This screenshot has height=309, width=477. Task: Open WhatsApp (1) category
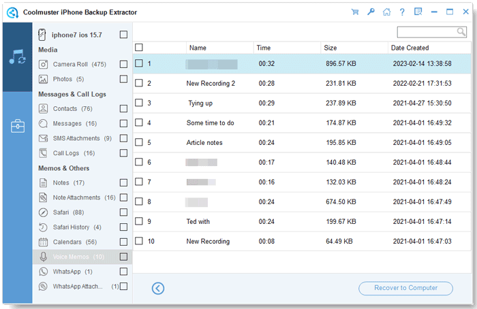[x=73, y=272]
